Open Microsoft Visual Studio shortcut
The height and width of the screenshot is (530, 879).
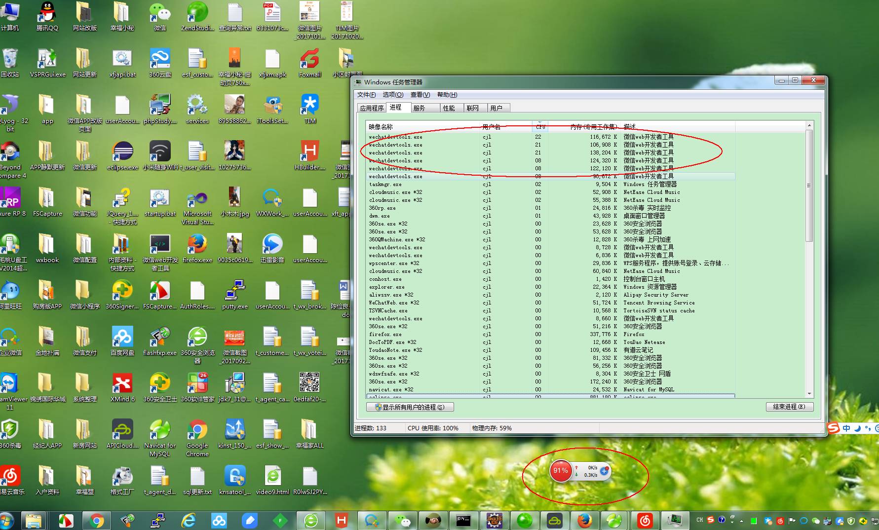click(x=197, y=206)
